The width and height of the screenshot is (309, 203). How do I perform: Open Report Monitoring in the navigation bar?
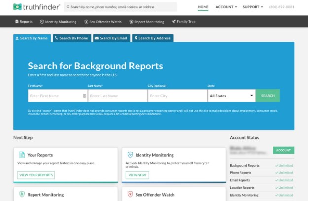pyautogui.click(x=147, y=22)
